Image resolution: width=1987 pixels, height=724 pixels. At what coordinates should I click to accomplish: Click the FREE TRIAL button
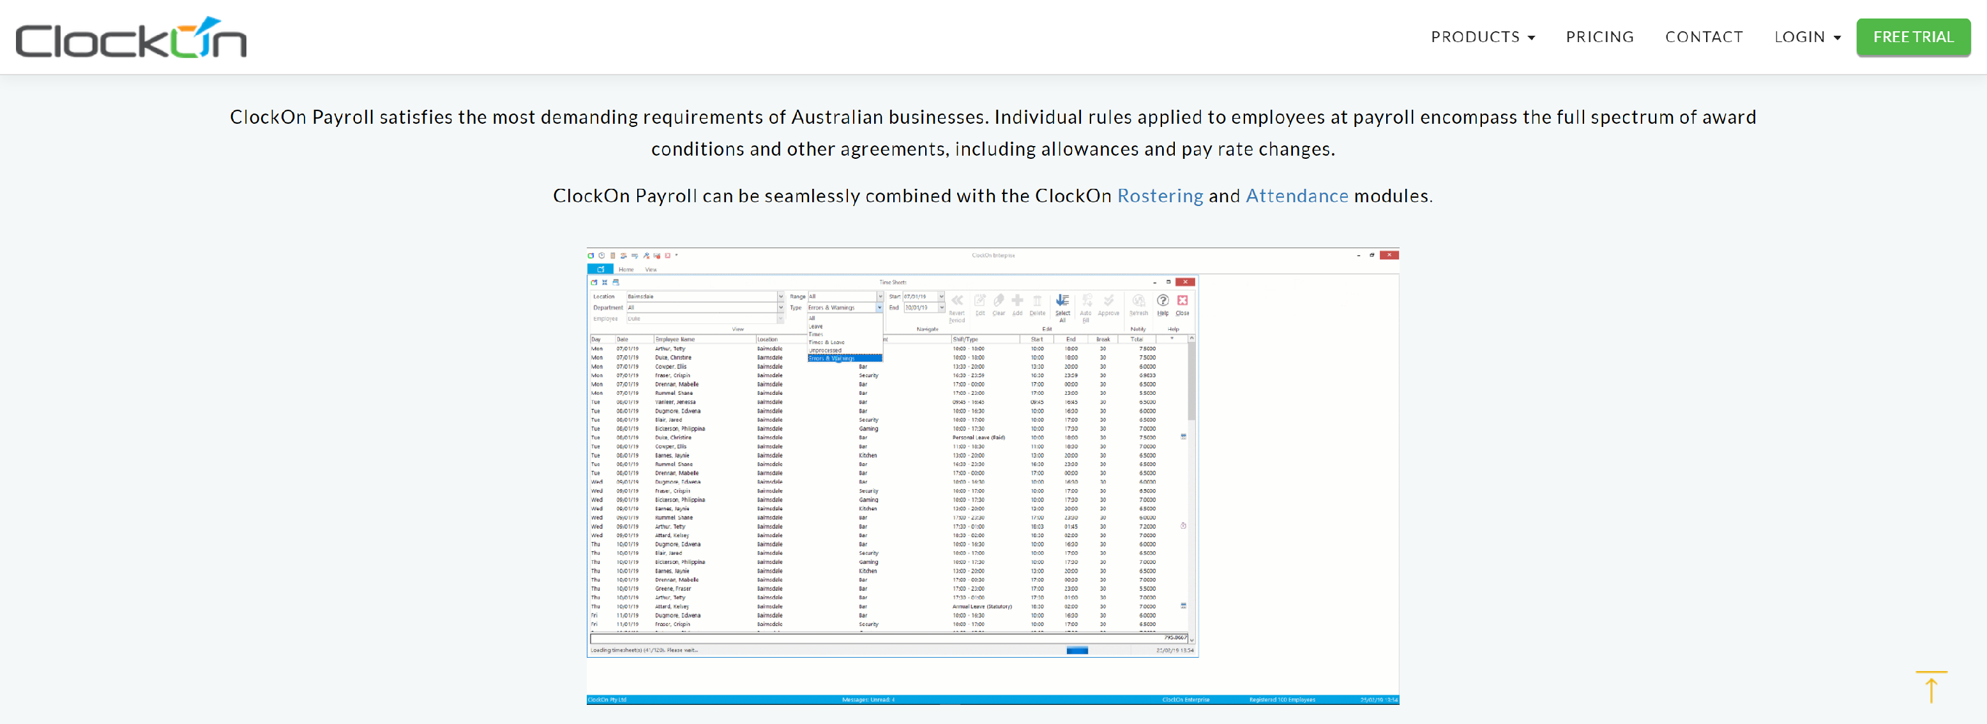[x=1913, y=37]
